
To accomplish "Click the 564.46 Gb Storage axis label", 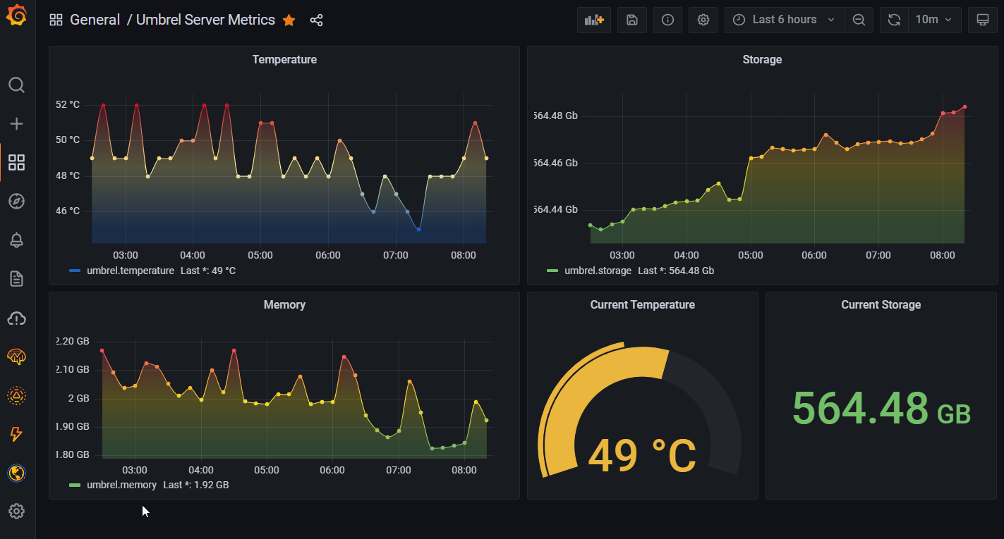I will pos(557,163).
